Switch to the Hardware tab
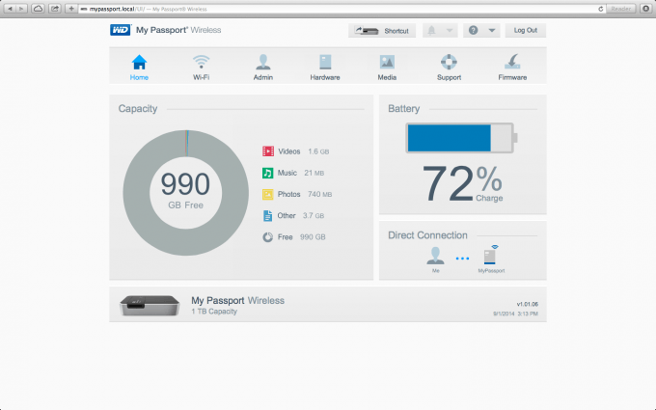 click(325, 67)
